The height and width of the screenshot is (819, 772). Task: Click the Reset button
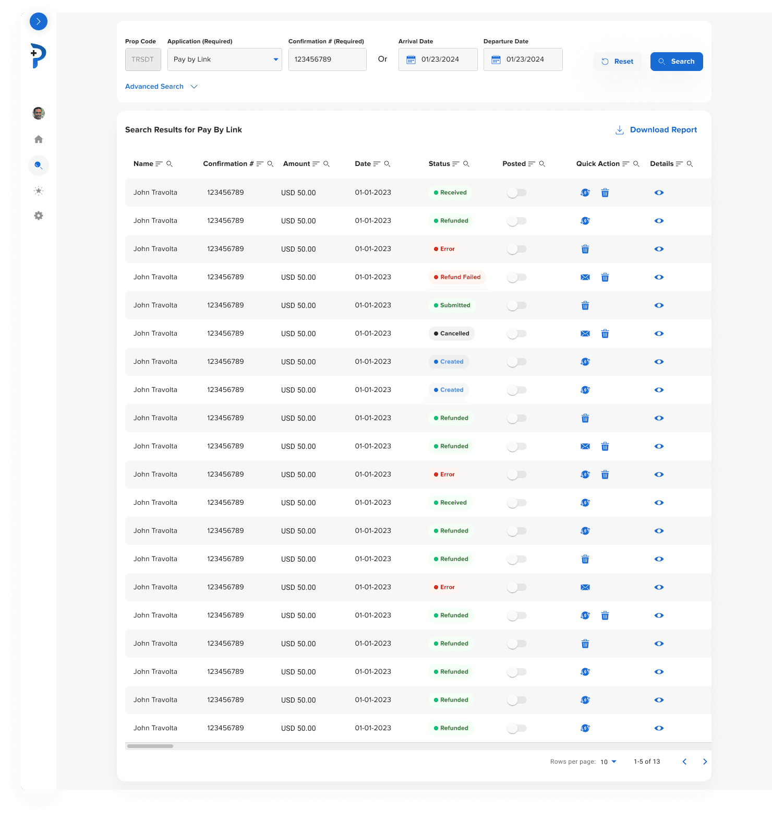click(618, 62)
